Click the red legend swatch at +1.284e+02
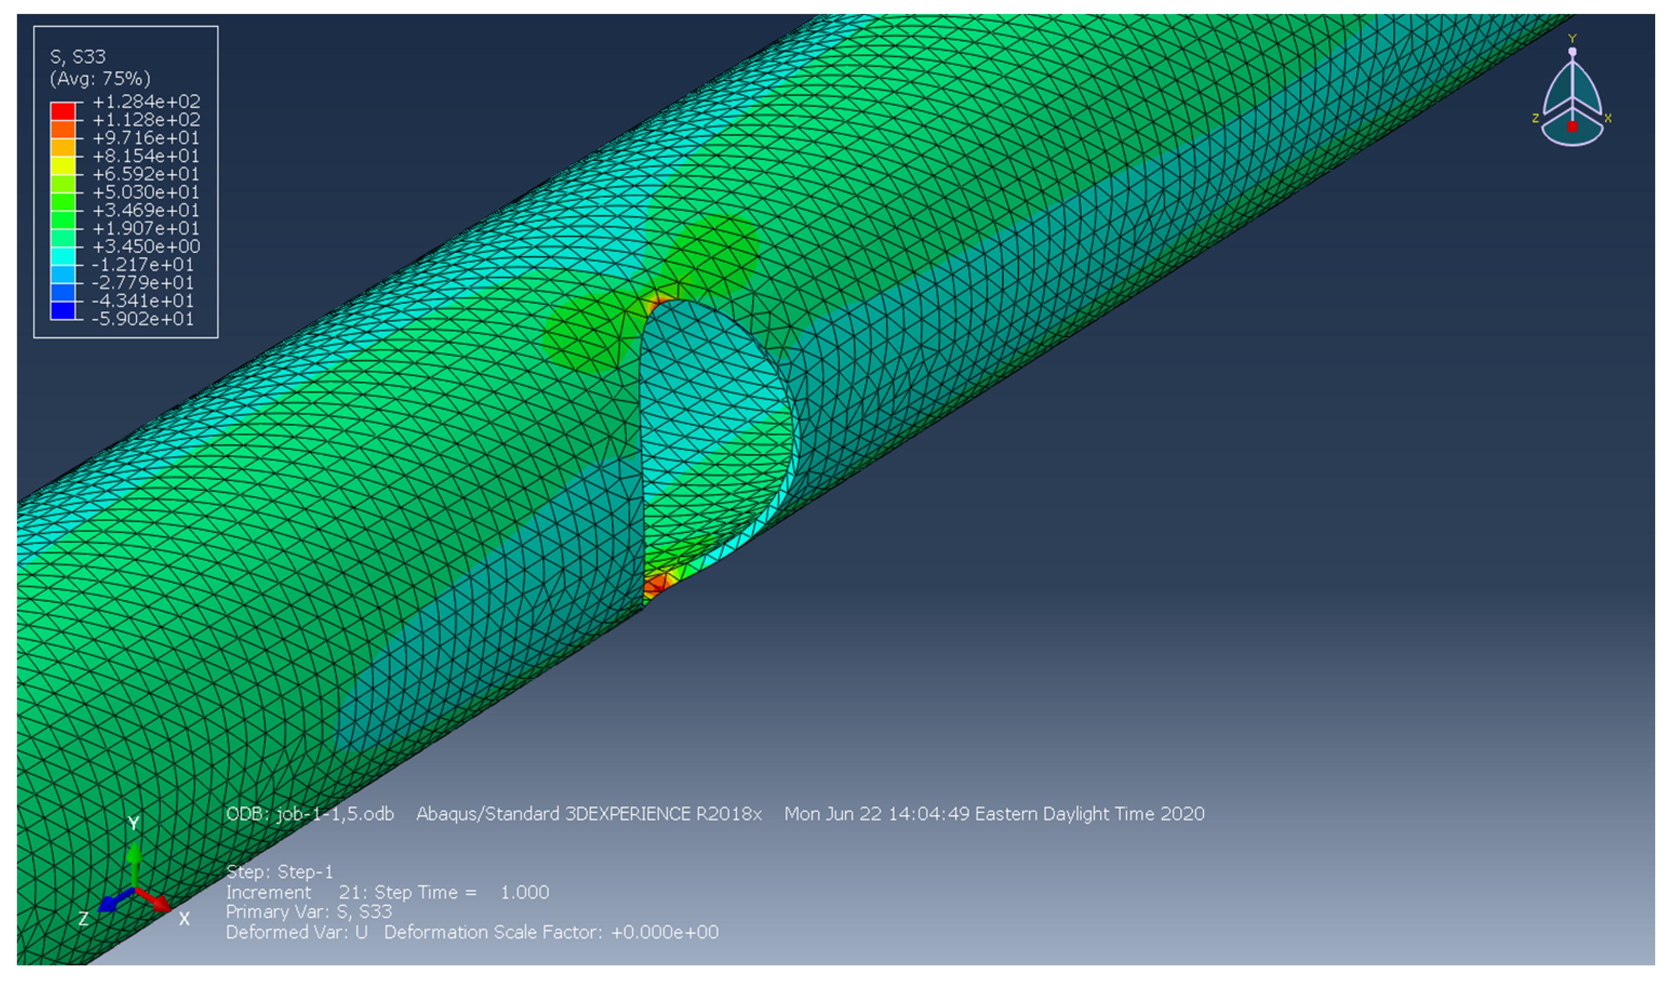The height and width of the screenshot is (987, 1673). click(x=63, y=111)
